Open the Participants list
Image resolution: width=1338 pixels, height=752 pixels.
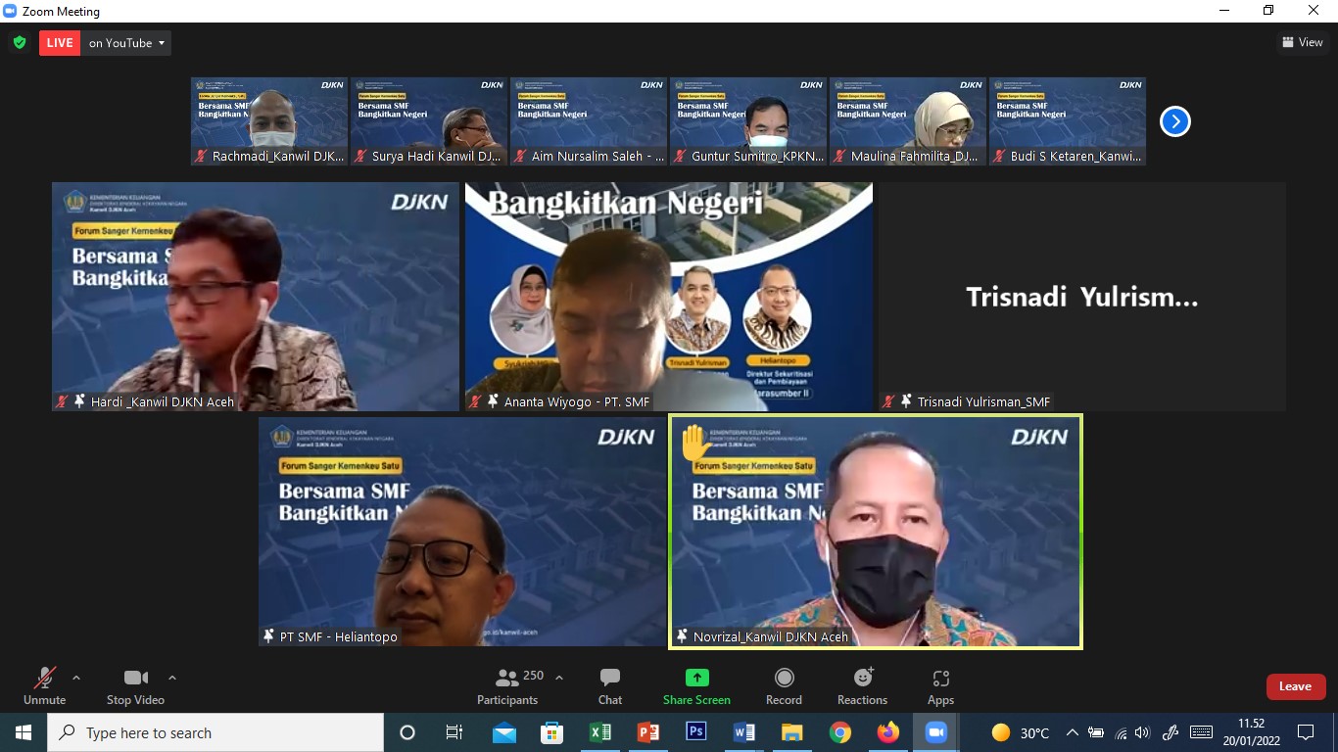507,685
